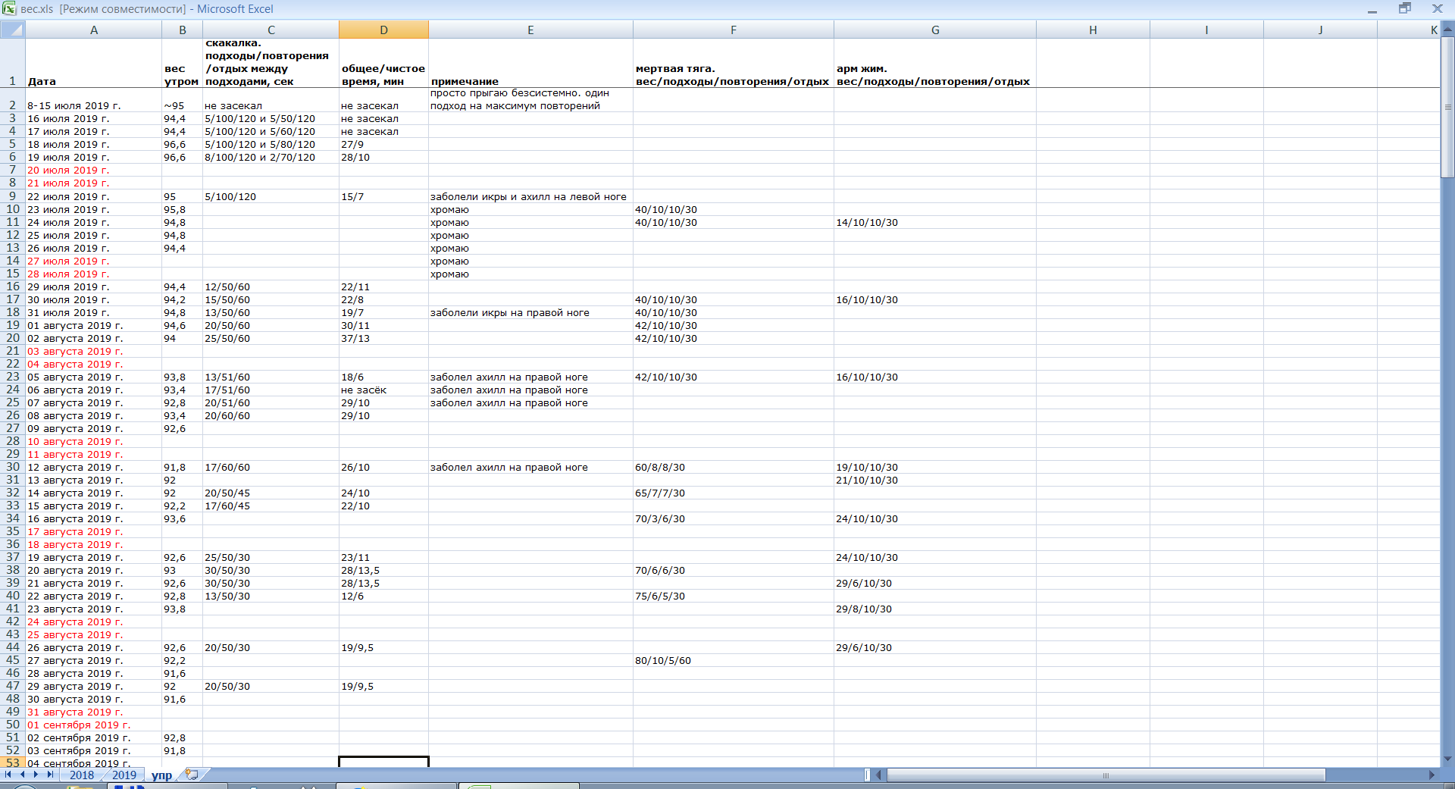Grab the horizontal scrollbar thumb
Viewport: 1455px width, 789px height.
pos(1106,775)
